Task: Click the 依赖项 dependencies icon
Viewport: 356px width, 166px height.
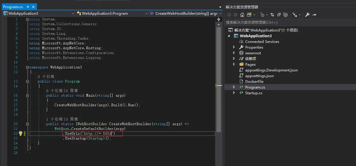Action: [241, 59]
